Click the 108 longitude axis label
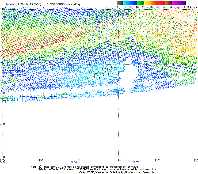The image size is (198, 174). 41,160
